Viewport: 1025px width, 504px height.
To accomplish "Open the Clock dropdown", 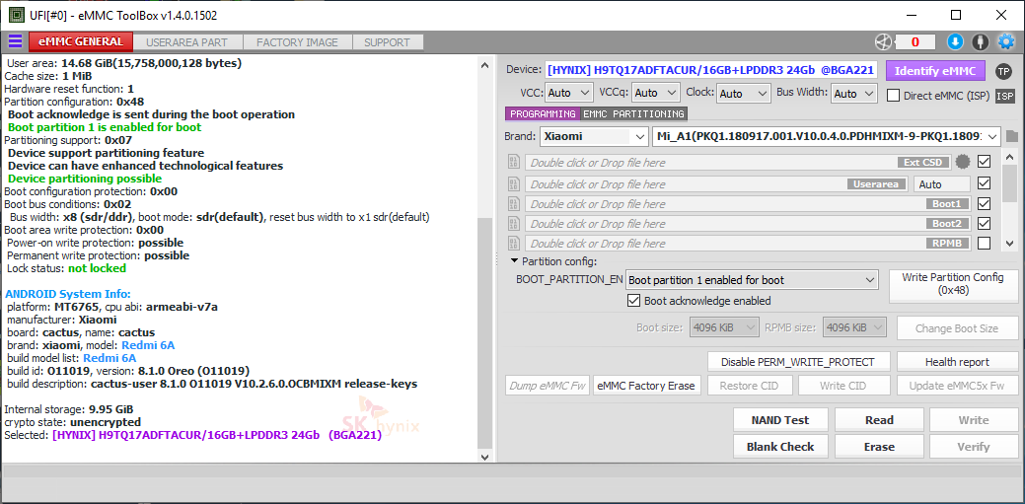I will 744,94.
